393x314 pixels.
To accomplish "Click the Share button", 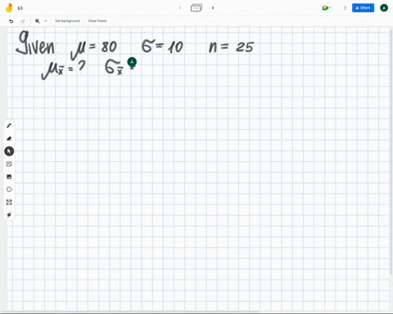I will (363, 8).
